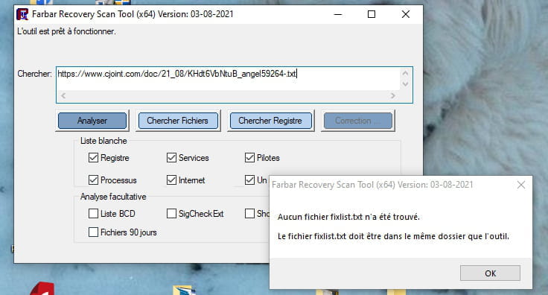Disable the Processus checkbox
Screen dimensions: 548x295
tap(93, 180)
